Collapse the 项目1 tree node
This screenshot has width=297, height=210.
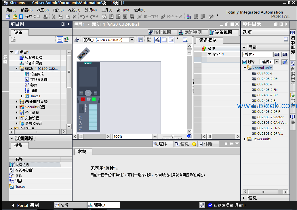[x=12, y=52]
